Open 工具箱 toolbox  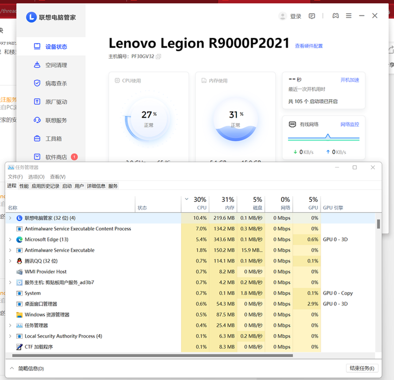click(x=37, y=139)
